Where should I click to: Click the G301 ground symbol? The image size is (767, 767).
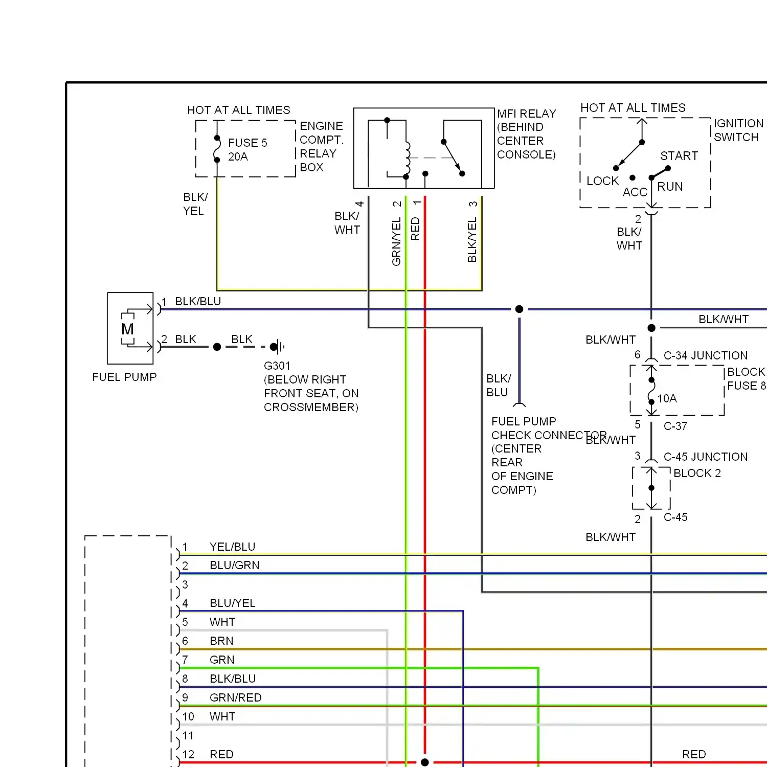[278, 347]
